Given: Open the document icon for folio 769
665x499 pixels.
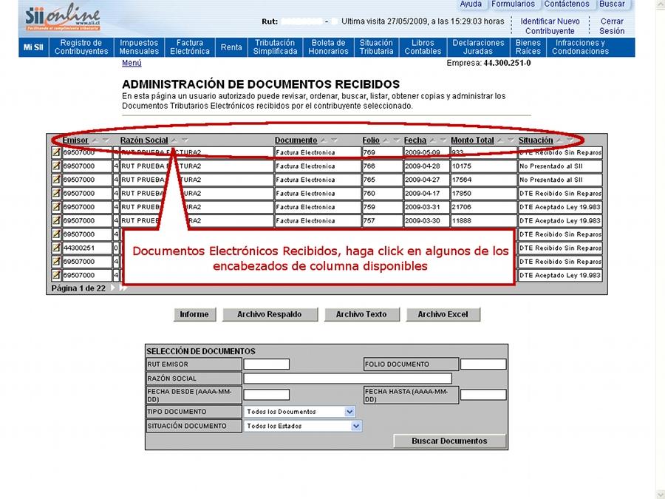Looking at the screenshot, I should tap(56, 152).
